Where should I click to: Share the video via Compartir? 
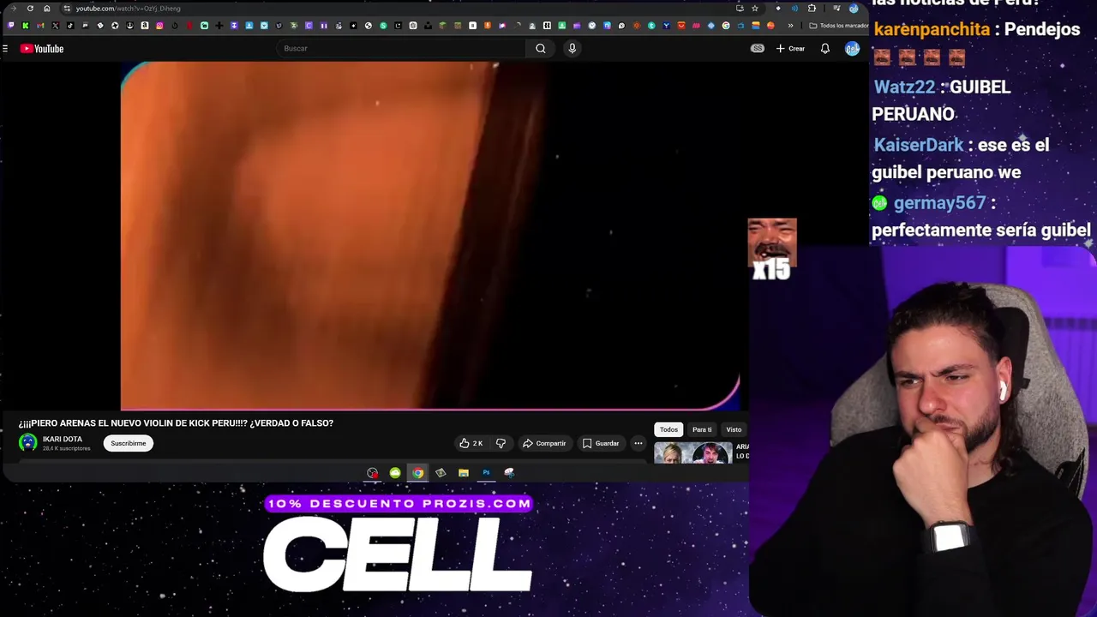(544, 443)
